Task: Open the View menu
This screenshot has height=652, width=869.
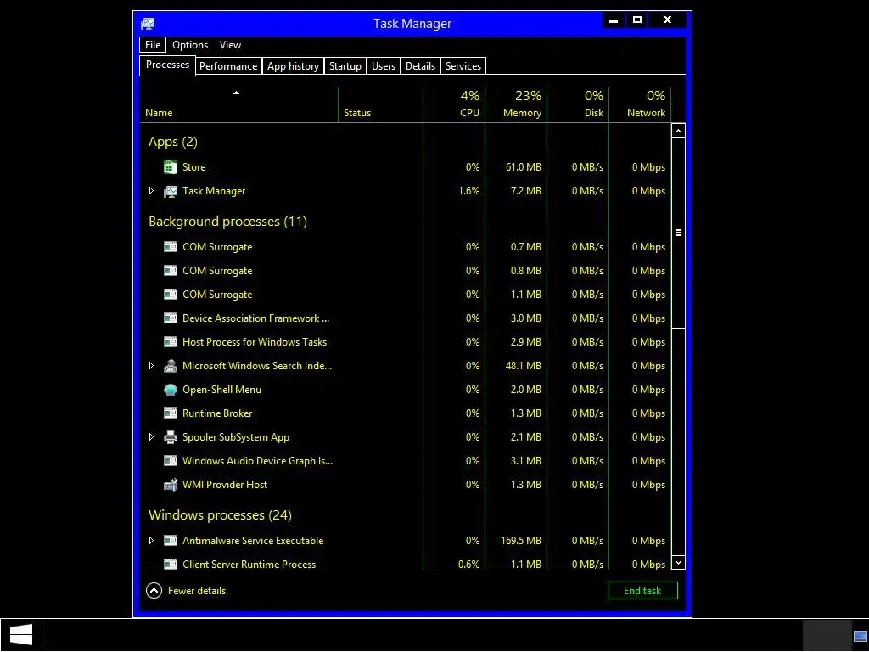Action: [x=230, y=45]
